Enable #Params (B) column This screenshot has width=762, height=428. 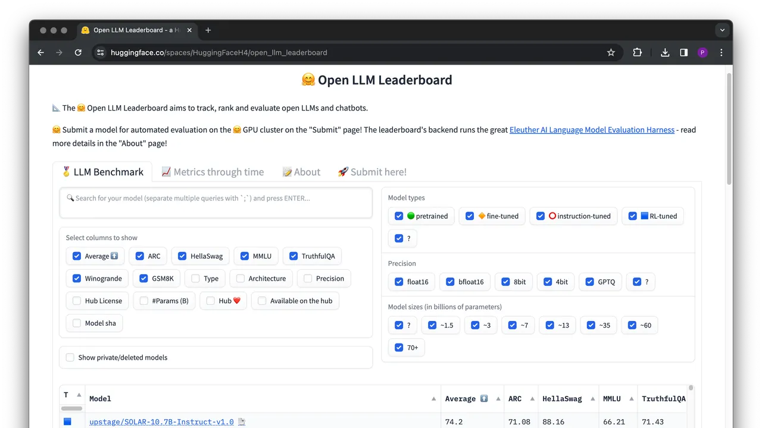coord(143,301)
